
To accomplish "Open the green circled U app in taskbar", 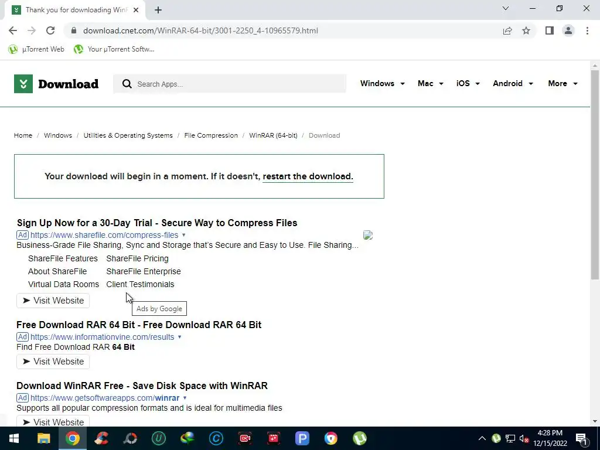I will (x=158, y=438).
